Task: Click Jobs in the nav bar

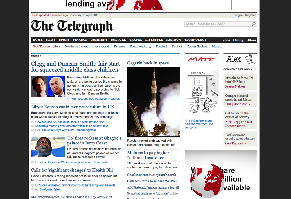Action: [x=226, y=40]
